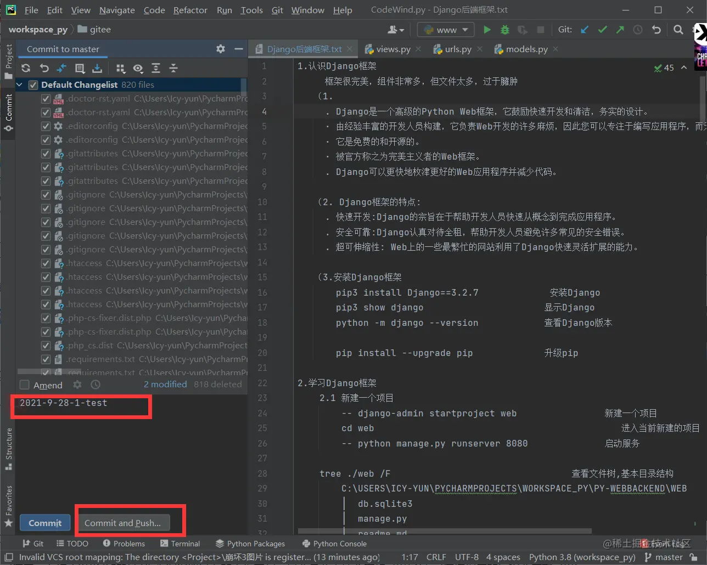Open Commit panel settings gear
The width and height of the screenshot is (707, 565).
[221, 49]
